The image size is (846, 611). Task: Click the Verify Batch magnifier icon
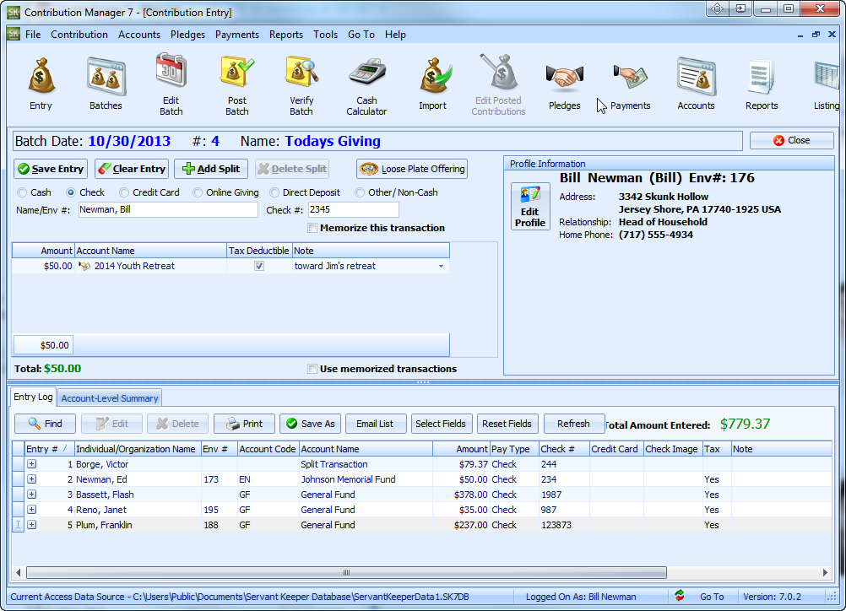pos(301,72)
